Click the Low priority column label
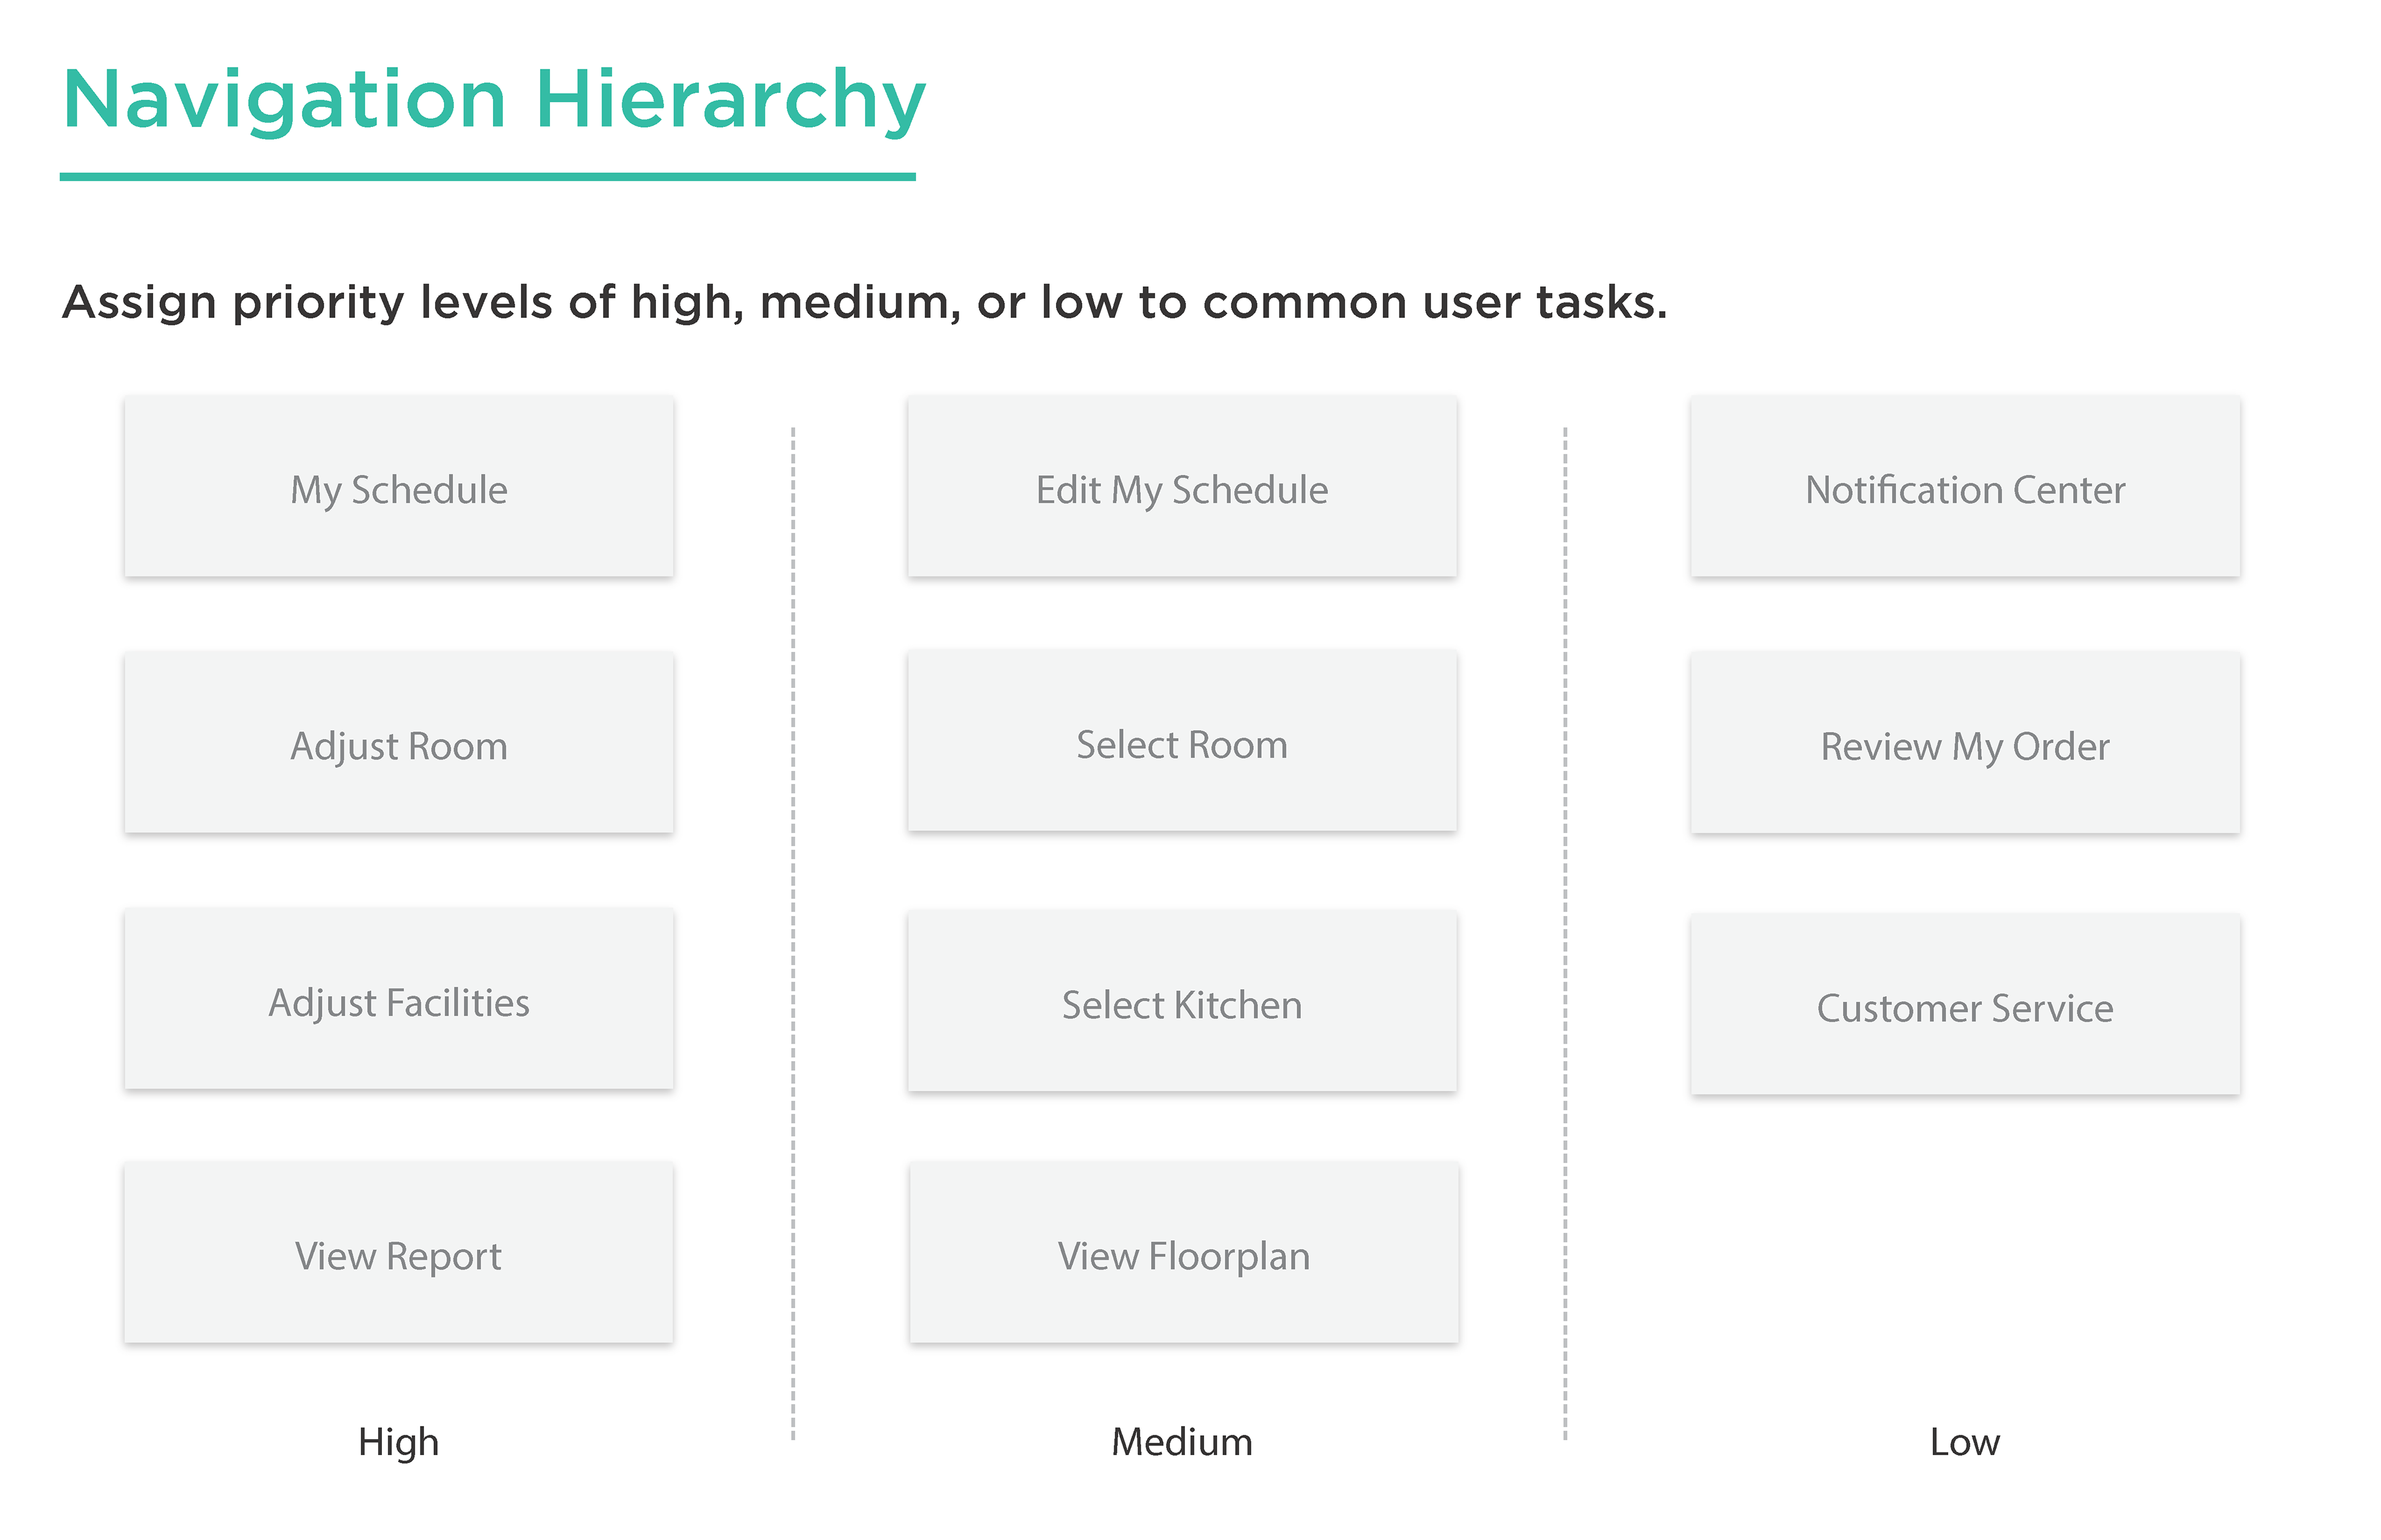Viewport: 2381px width, 1540px height. tap(1964, 1442)
